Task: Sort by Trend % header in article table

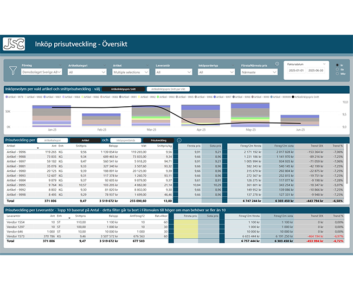Action: 338,146
